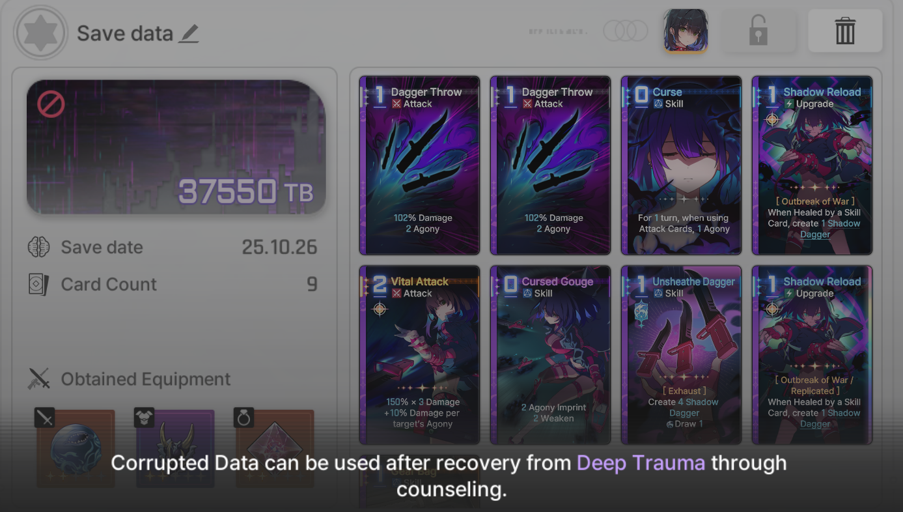Screen dimensions: 903x512
Task: Select the Unsheathe Dagger card
Action: (682, 355)
